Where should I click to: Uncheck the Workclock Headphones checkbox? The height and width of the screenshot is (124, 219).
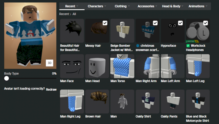coord(206,23)
